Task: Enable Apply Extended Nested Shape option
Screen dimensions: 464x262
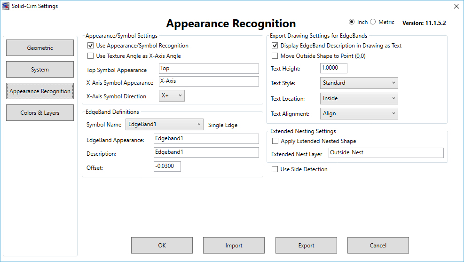Action: click(x=275, y=141)
